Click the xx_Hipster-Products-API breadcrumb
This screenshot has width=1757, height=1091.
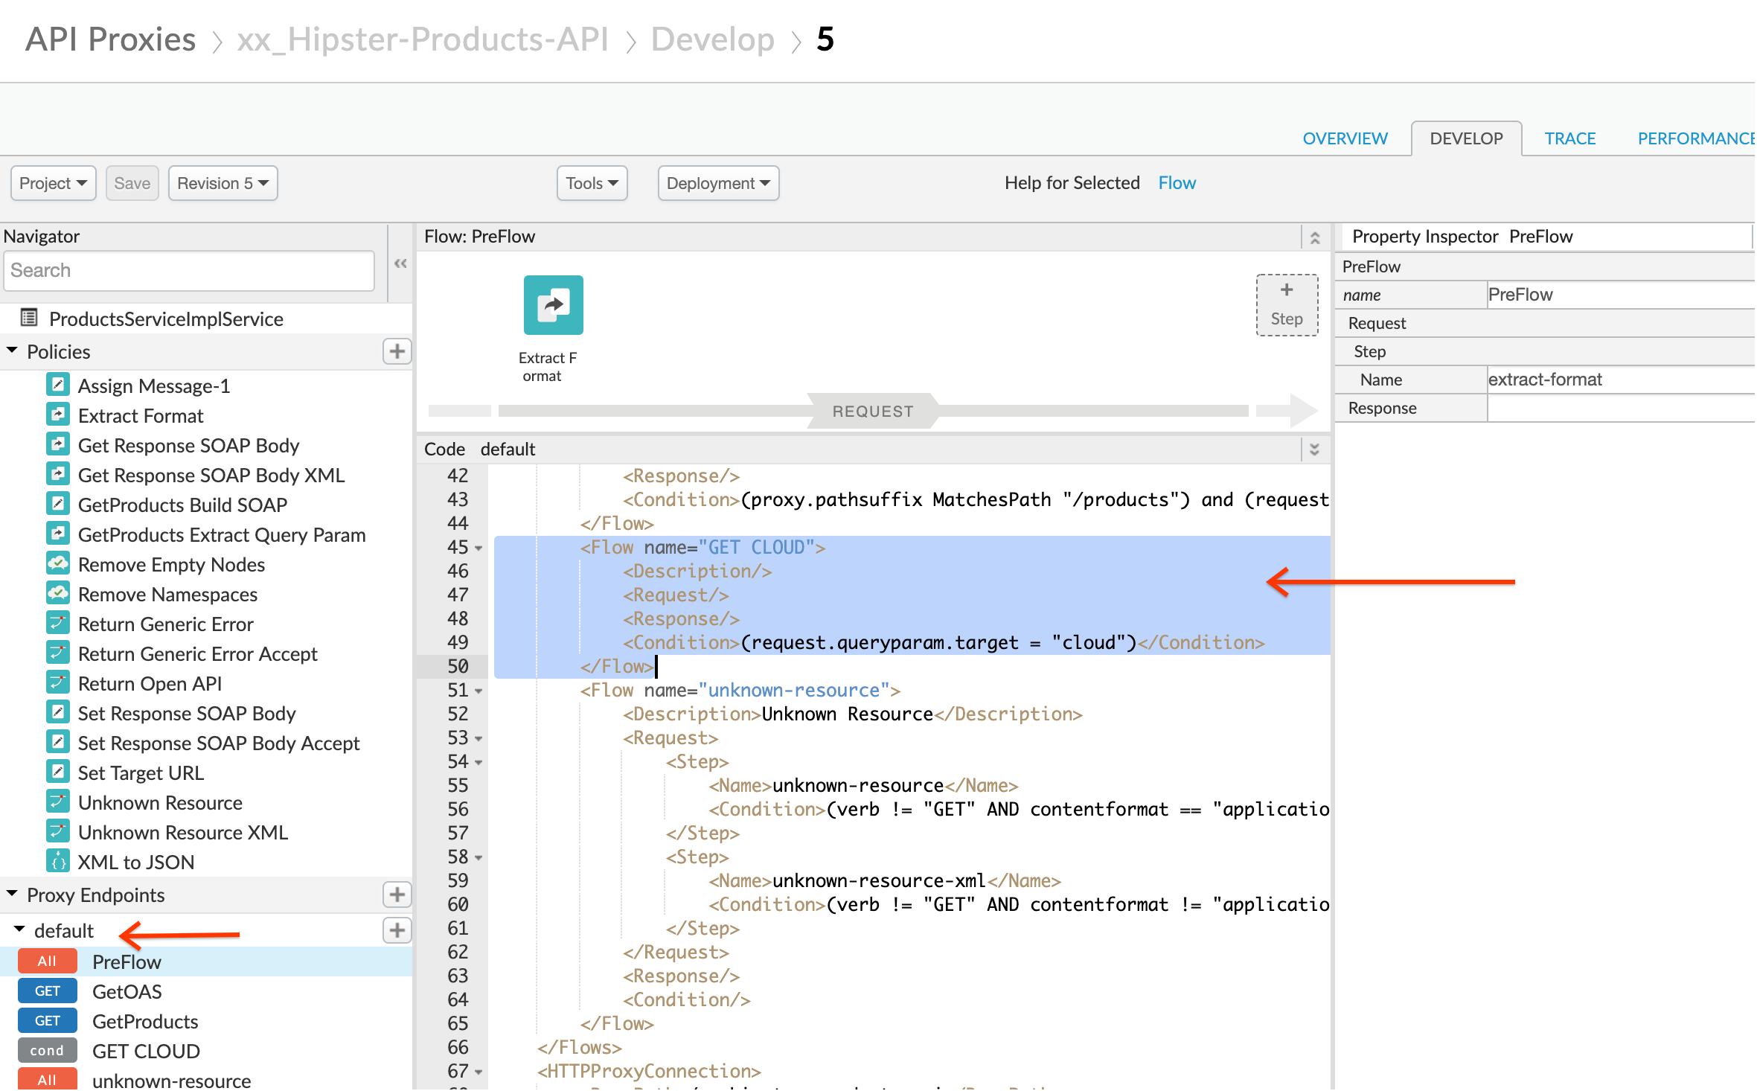[423, 39]
